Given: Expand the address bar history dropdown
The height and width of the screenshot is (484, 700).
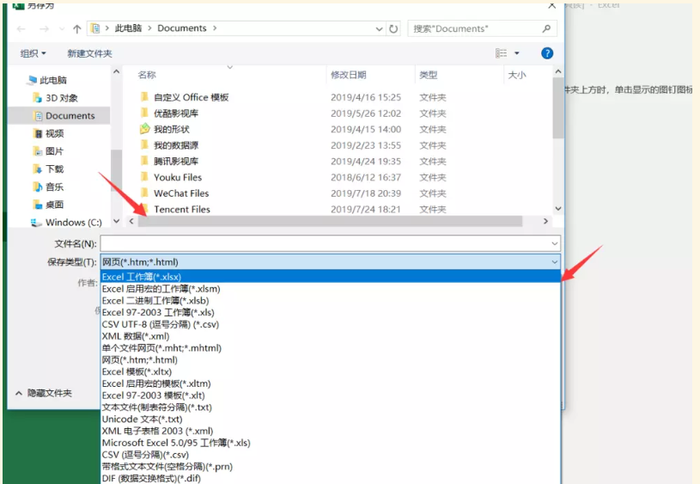Looking at the screenshot, I should (379, 28).
